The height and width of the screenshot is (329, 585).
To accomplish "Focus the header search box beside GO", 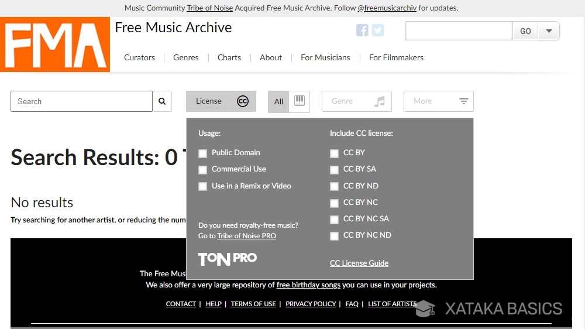I will pos(459,31).
